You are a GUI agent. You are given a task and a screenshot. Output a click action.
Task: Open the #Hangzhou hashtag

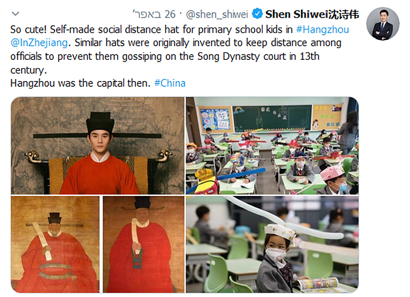point(322,29)
